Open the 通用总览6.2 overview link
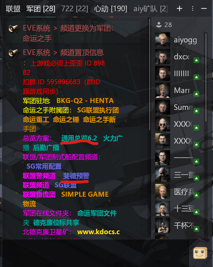Viewport: 213px width, 267px height. click(79, 138)
